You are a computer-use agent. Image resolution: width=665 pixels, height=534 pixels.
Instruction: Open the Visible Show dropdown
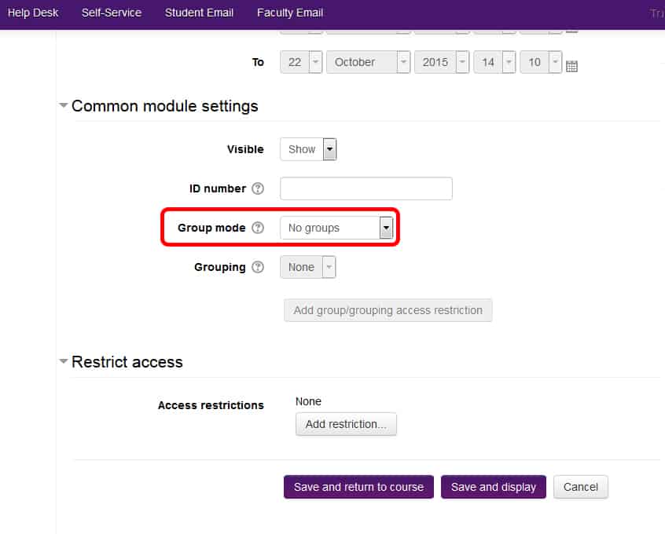[308, 149]
